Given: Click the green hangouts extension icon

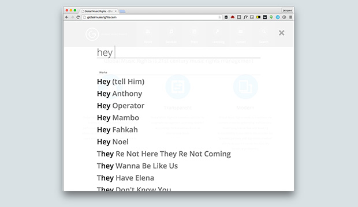Looking at the screenshot, I should (271, 17).
